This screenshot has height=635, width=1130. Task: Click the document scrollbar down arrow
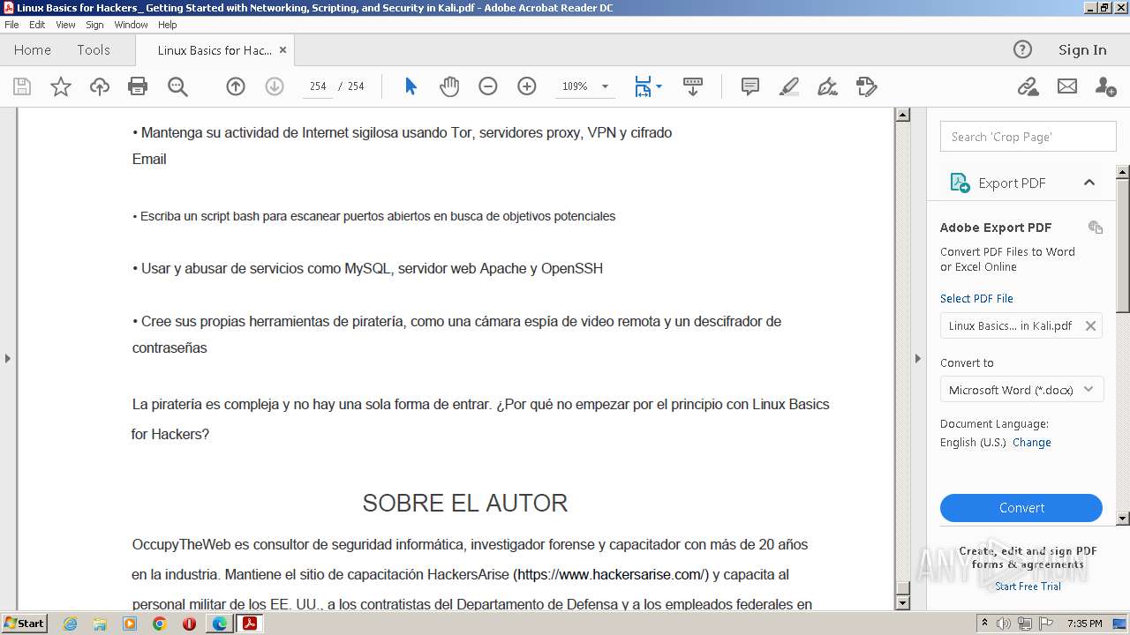pyautogui.click(x=902, y=603)
